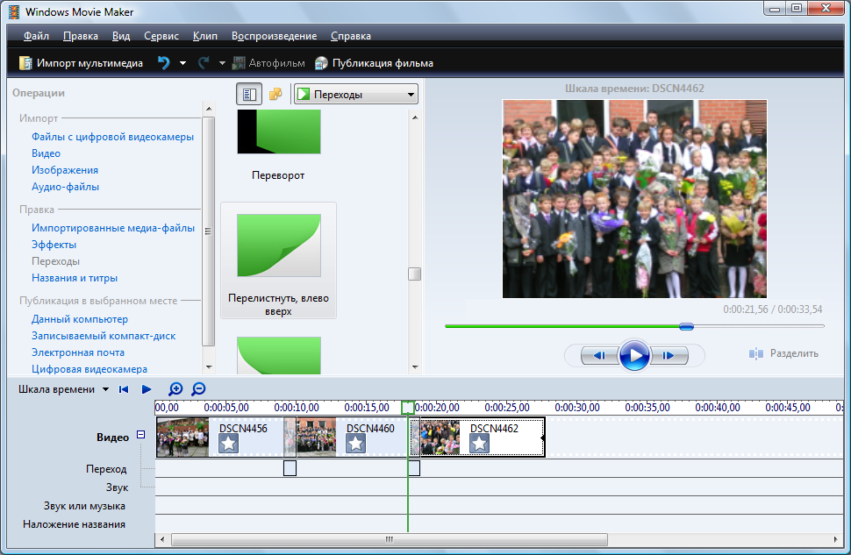Click Файлы с цифровой видеокамеры link
Image resolution: width=851 pixels, height=555 pixels.
pyautogui.click(x=112, y=137)
